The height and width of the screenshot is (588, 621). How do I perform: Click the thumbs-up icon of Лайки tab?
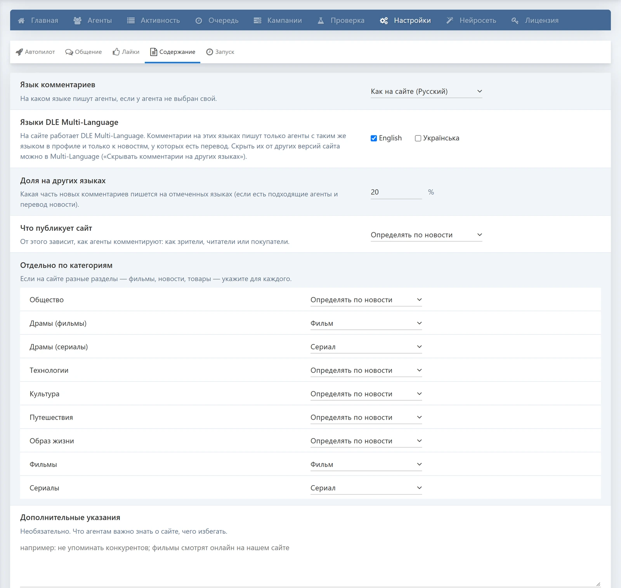click(x=116, y=52)
